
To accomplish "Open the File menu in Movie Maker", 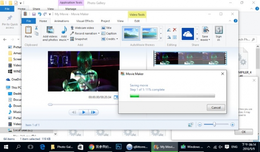I will coord(29,21).
